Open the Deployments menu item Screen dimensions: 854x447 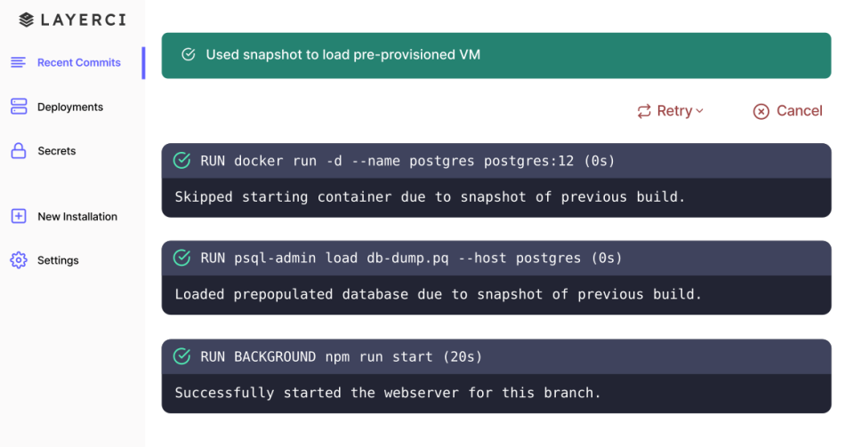(x=70, y=107)
